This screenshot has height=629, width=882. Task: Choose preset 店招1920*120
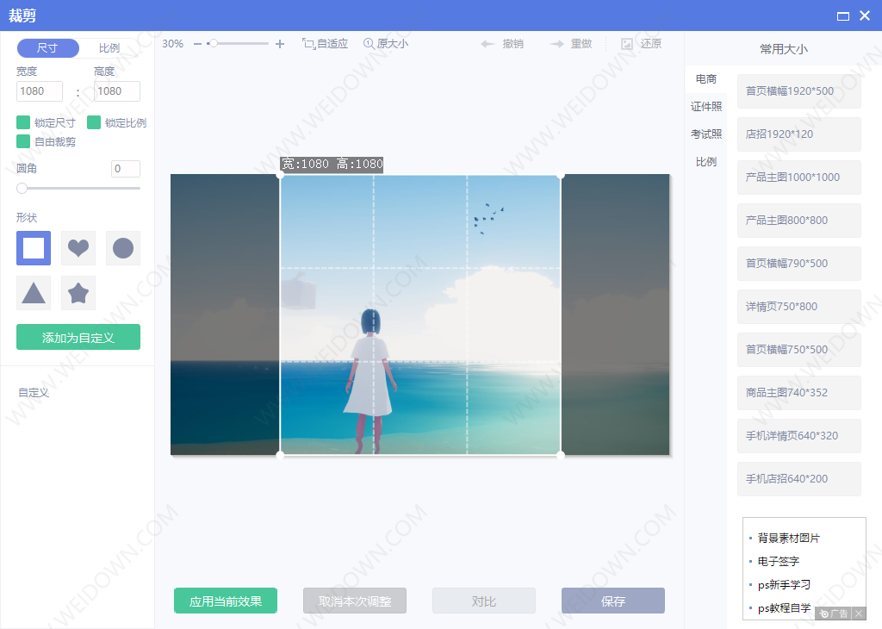pos(798,134)
